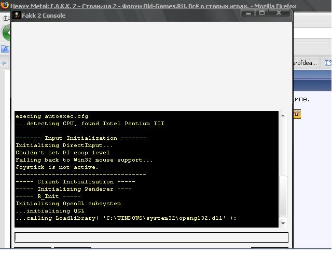Click the console log scroll-up arrow
The height and width of the screenshot is (266, 332).
(x=283, y=115)
